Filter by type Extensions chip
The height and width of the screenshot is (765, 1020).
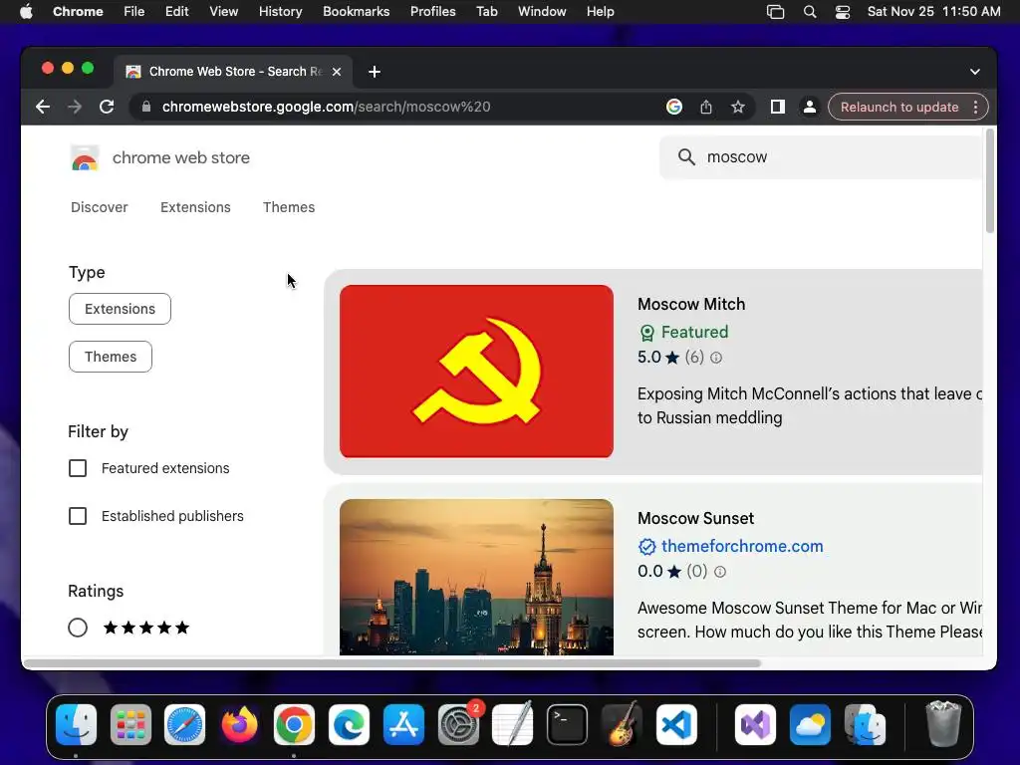120,309
